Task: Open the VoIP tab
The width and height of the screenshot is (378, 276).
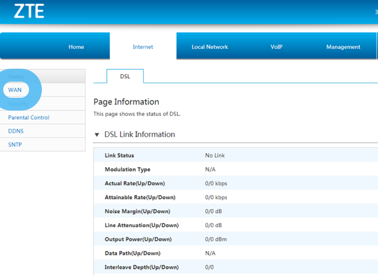Action: click(276, 47)
